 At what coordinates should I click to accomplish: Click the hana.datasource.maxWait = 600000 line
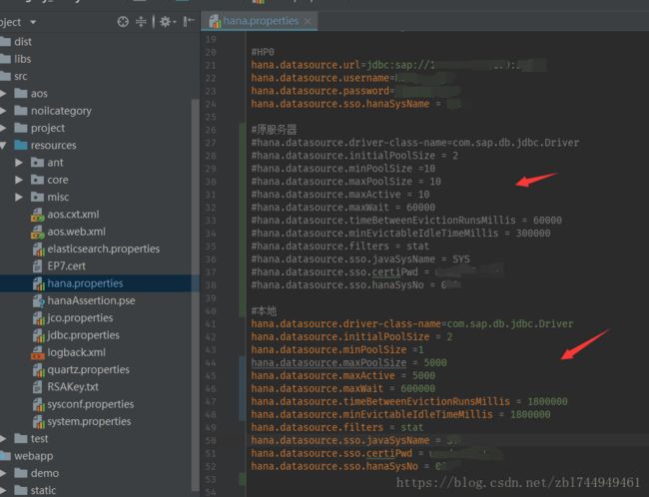coord(342,388)
